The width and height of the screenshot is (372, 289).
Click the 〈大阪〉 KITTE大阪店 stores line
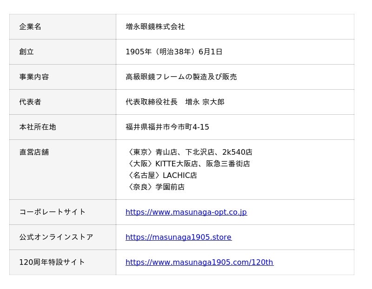pyautogui.click(x=188, y=164)
